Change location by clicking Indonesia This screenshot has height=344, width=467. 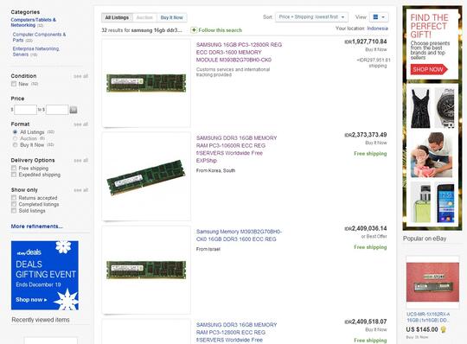tap(377, 29)
